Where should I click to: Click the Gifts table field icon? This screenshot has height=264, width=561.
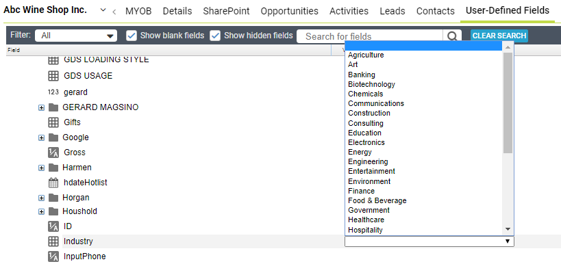pos(53,122)
